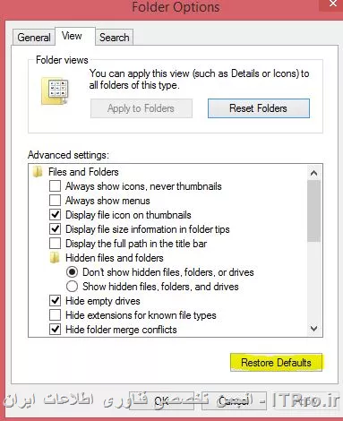Check Hide extensions for known file types
This screenshot has width=343, height=421.
(x=55, y=315)
